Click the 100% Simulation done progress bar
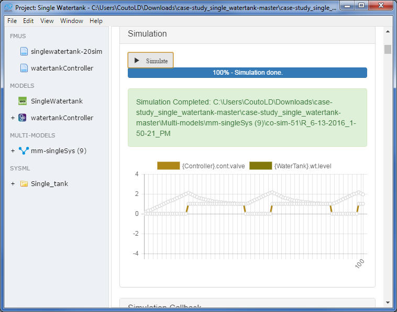 coord(247,73)
